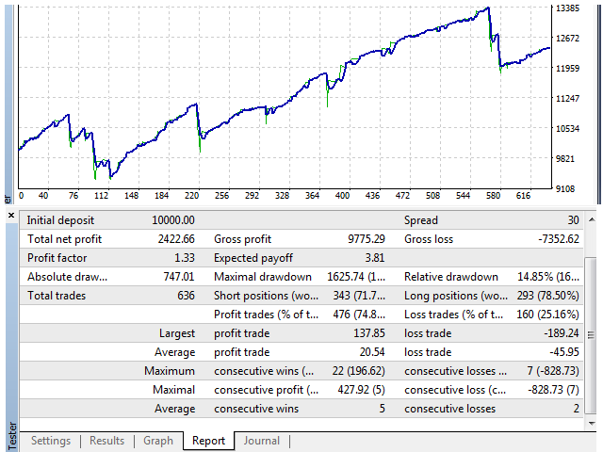This screenshot has width=603, height=452.
Task: Click the Loss trades value 160 (25.16%)
Action: [x=547, y=315]
